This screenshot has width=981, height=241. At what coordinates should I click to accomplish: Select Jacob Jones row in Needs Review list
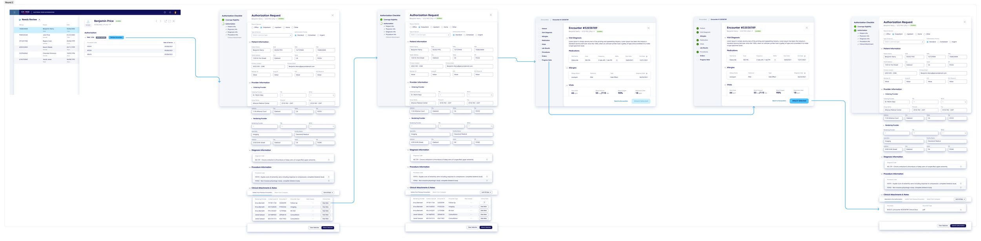pyautogui.click(x=46, y=60)
